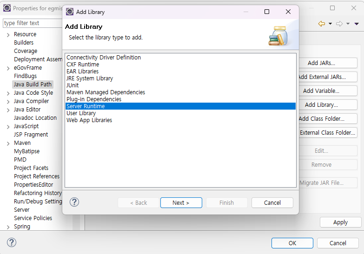Go back using yellow arrow icon

pyautogui.click(x=322, y=24)
